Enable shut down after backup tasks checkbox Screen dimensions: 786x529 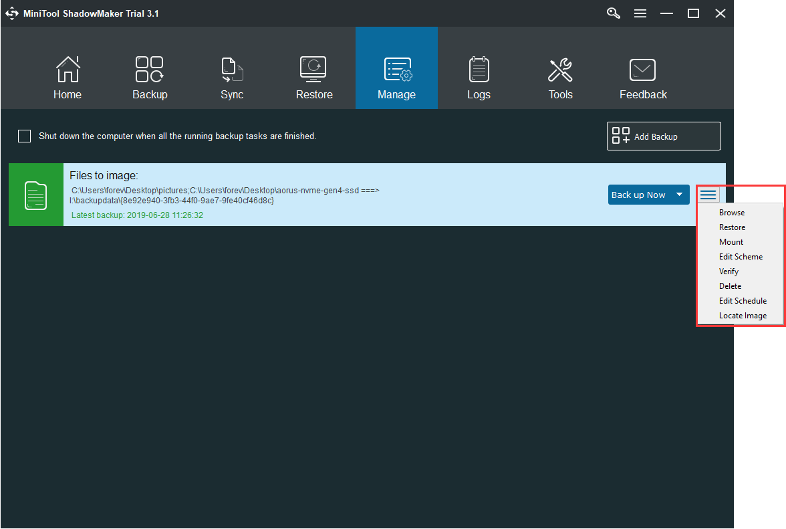click(x=25, y=136)
